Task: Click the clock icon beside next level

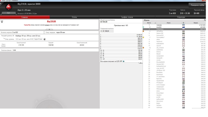Action: click(x=45, y=39)
